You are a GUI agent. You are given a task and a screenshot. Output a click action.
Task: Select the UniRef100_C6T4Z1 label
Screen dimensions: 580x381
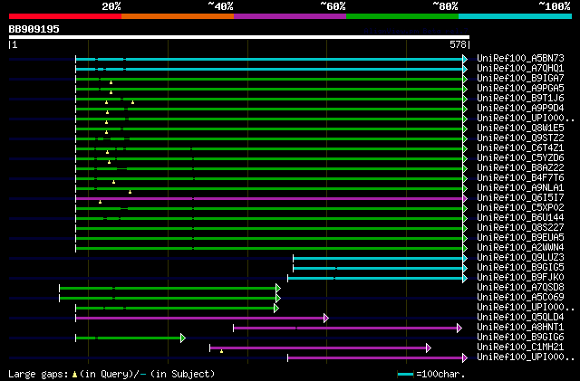pos(520,148)
